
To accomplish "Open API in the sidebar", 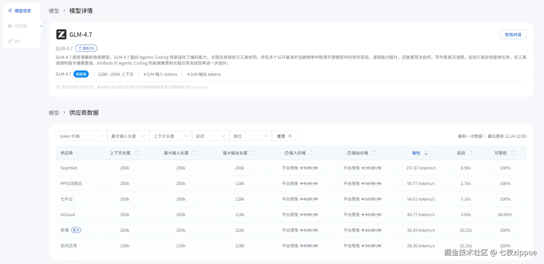I will [x=14, y=41].
